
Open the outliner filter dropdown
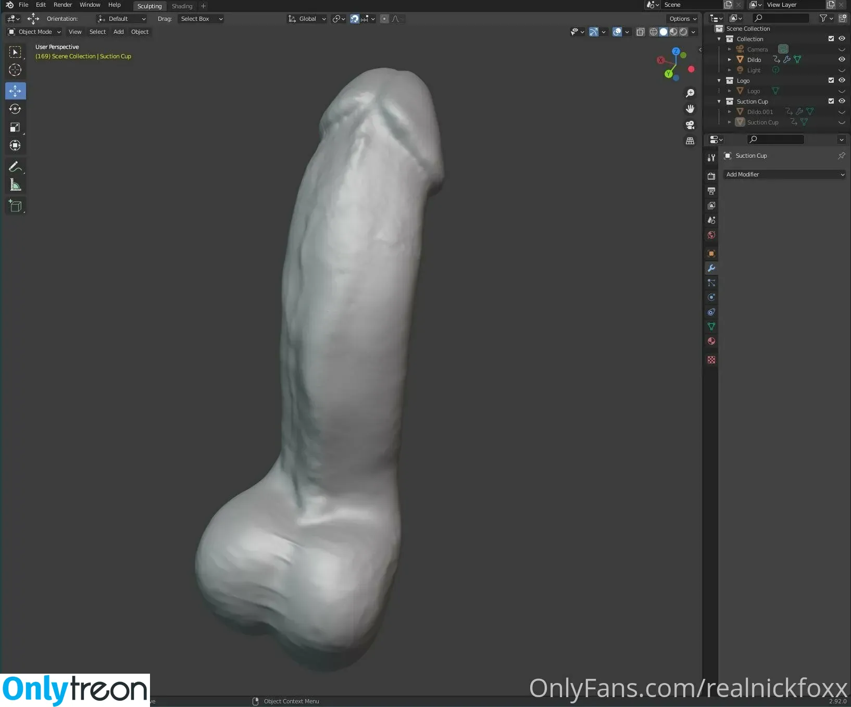tap(826, 18)
